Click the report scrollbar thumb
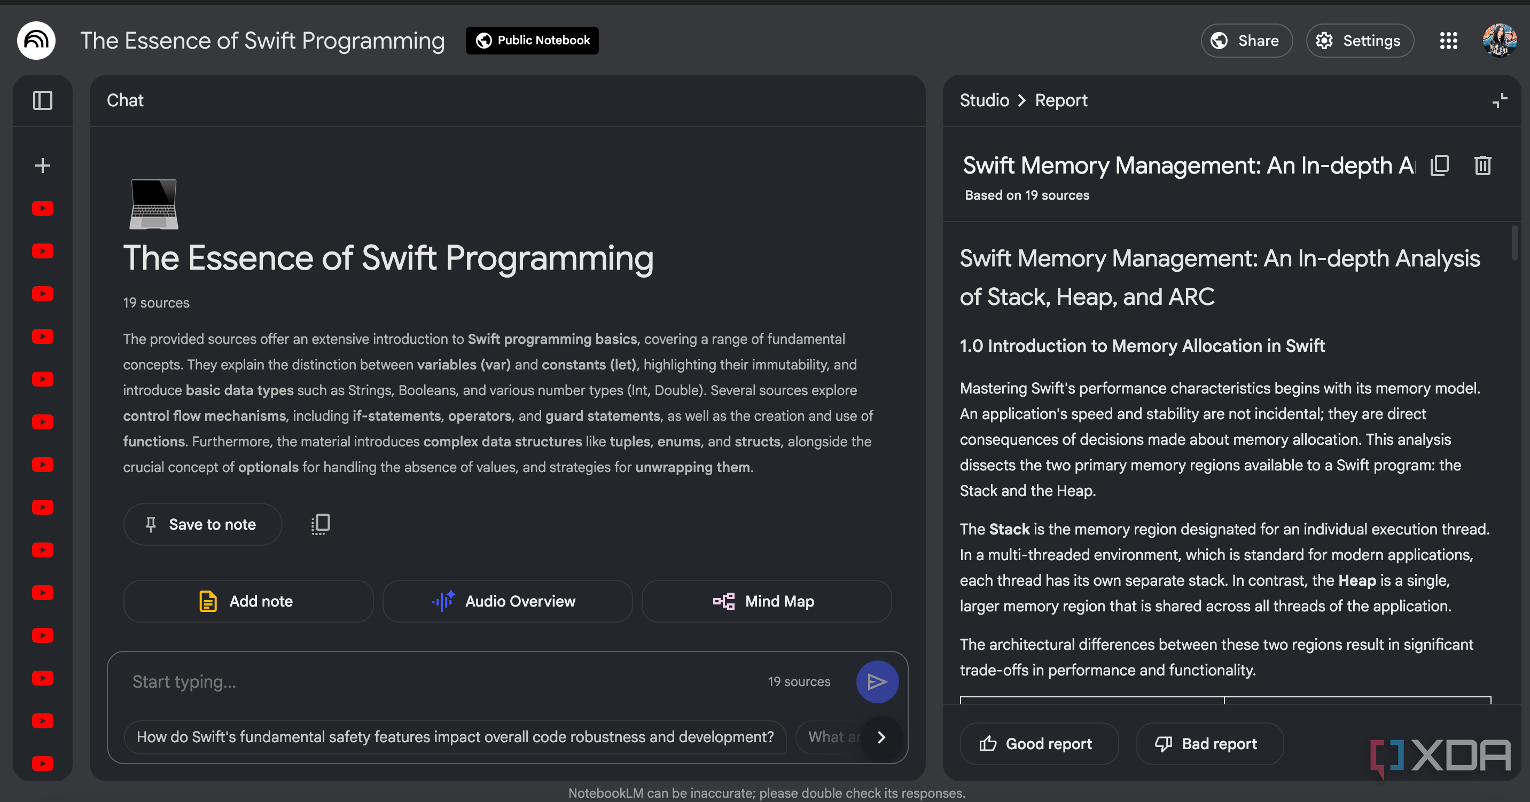The height and width of the screenshot is (802, 1530). click(1515, 243)
